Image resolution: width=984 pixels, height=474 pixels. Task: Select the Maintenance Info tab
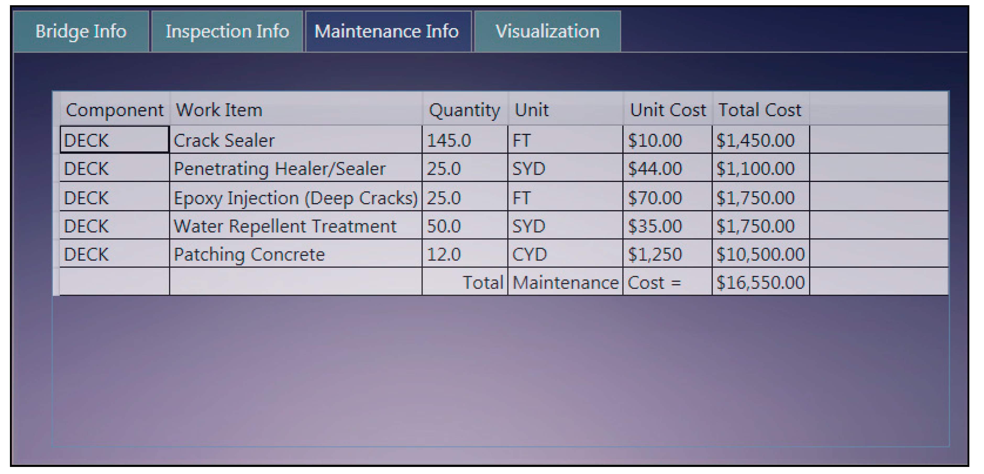[x=386, y=31]
